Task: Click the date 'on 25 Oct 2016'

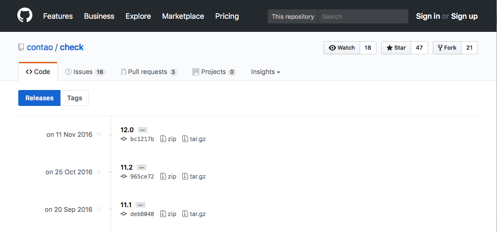Action: 69,172
